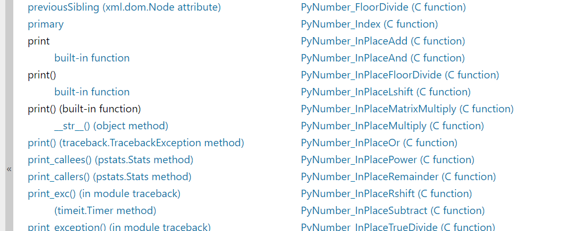Go to print_callers() (pstats.Stats method)
Image resolution: width=575 pixels, height=231 pixels.
[110, 177]
